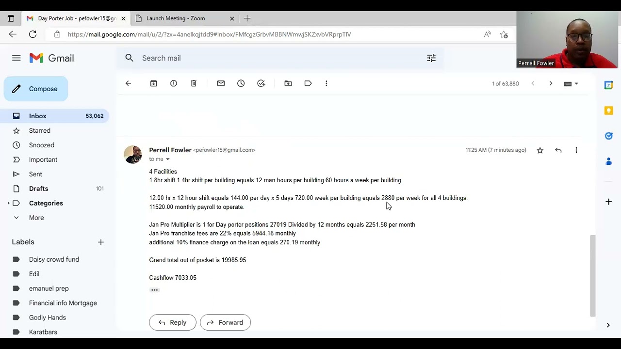Image resolution: width=621 pixels, height=349 pixels.
Task: Star the Perrell Fowler message
Action: [540, 150]
